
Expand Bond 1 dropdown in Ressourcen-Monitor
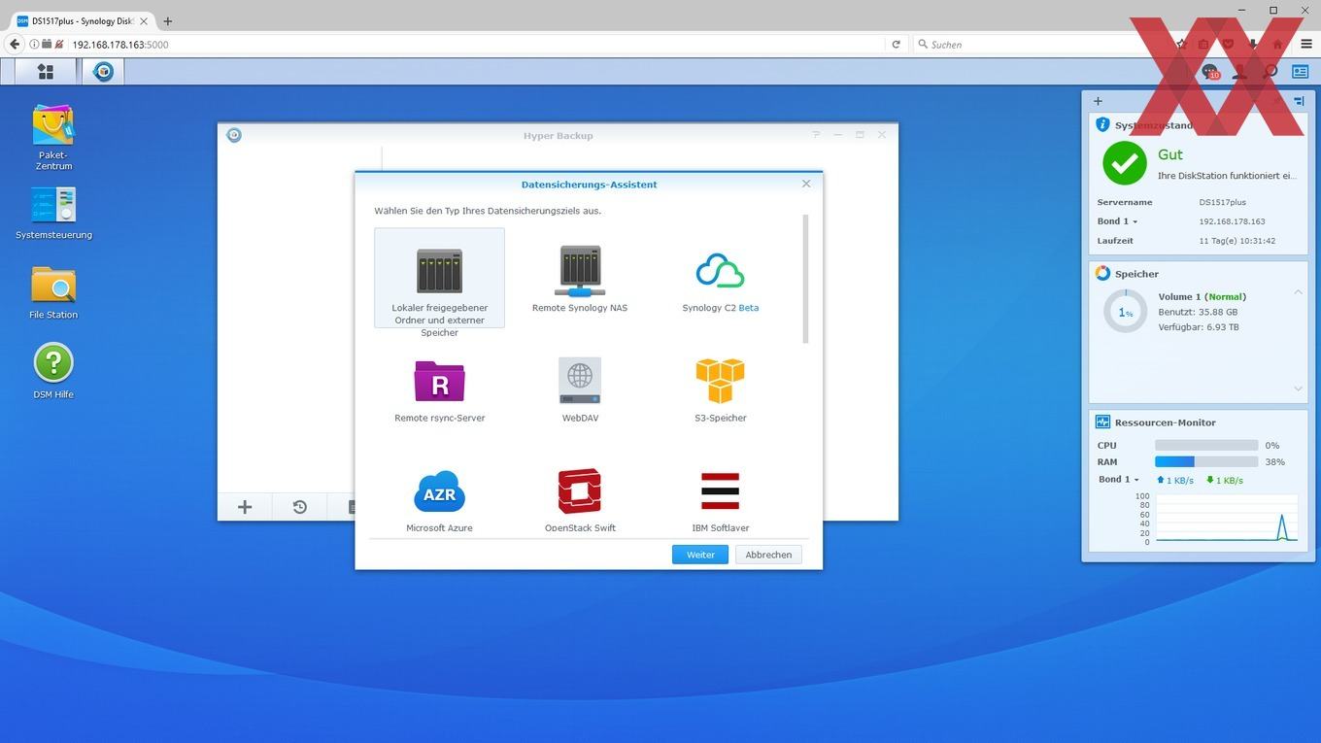[1118, 480]
